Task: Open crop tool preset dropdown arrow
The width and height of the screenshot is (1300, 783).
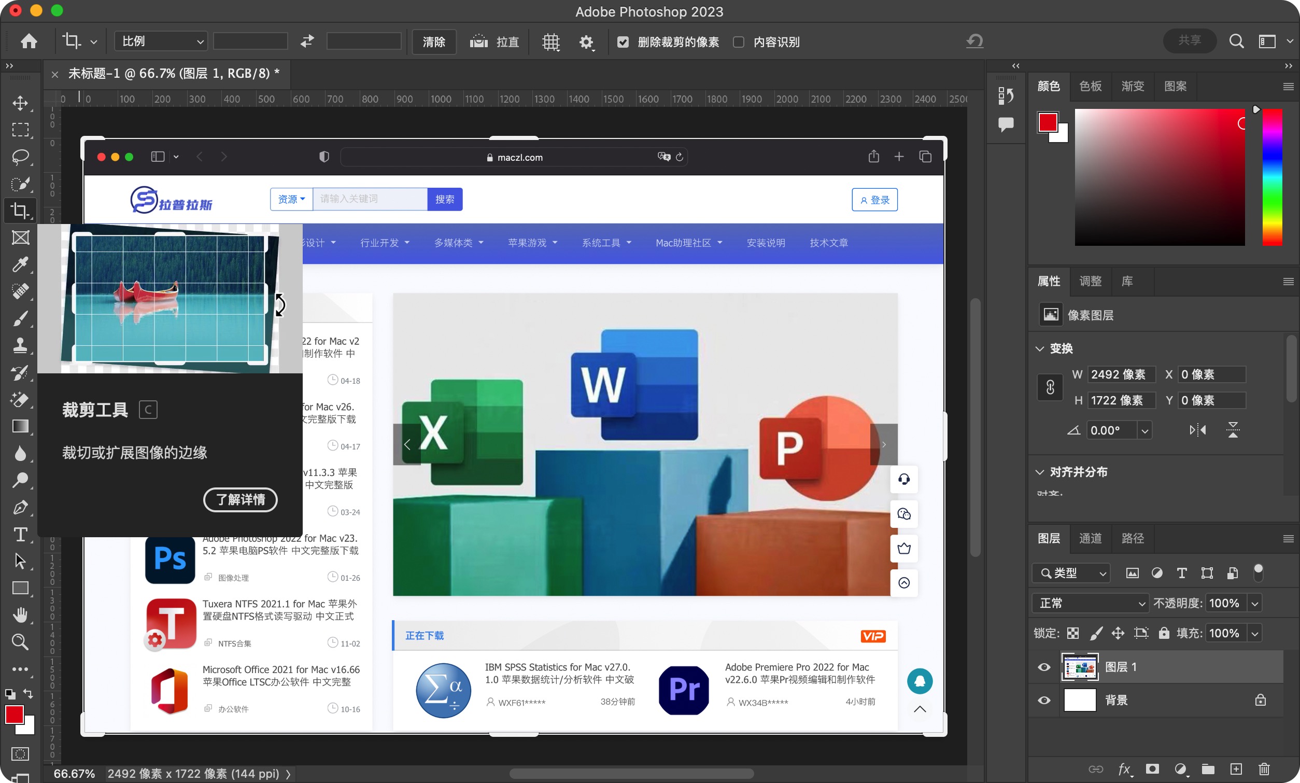Action: coord(93,41)
